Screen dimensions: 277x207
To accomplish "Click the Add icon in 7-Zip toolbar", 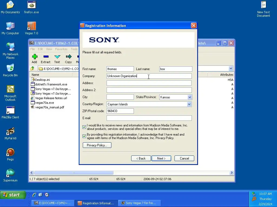I will pos(35,59).
